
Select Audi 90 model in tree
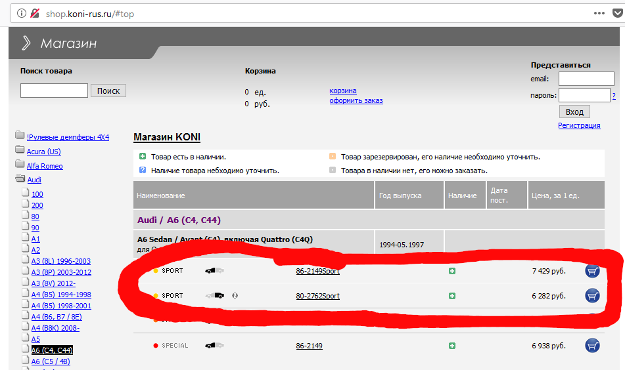click(x=35, y=228)
